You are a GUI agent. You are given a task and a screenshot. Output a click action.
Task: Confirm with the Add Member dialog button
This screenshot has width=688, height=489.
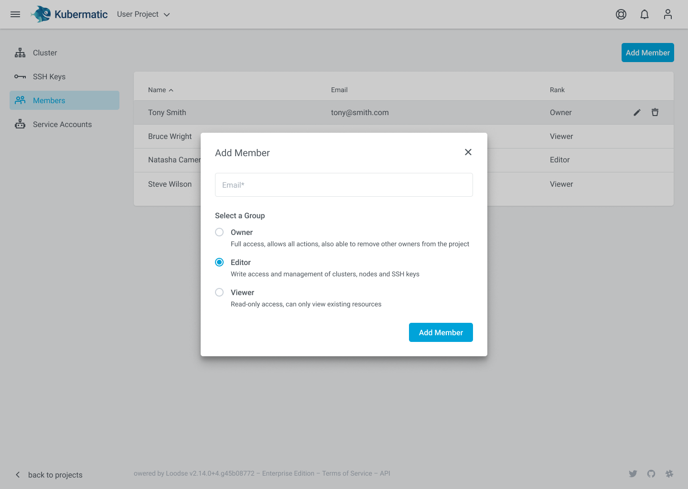tap(441, 332)
